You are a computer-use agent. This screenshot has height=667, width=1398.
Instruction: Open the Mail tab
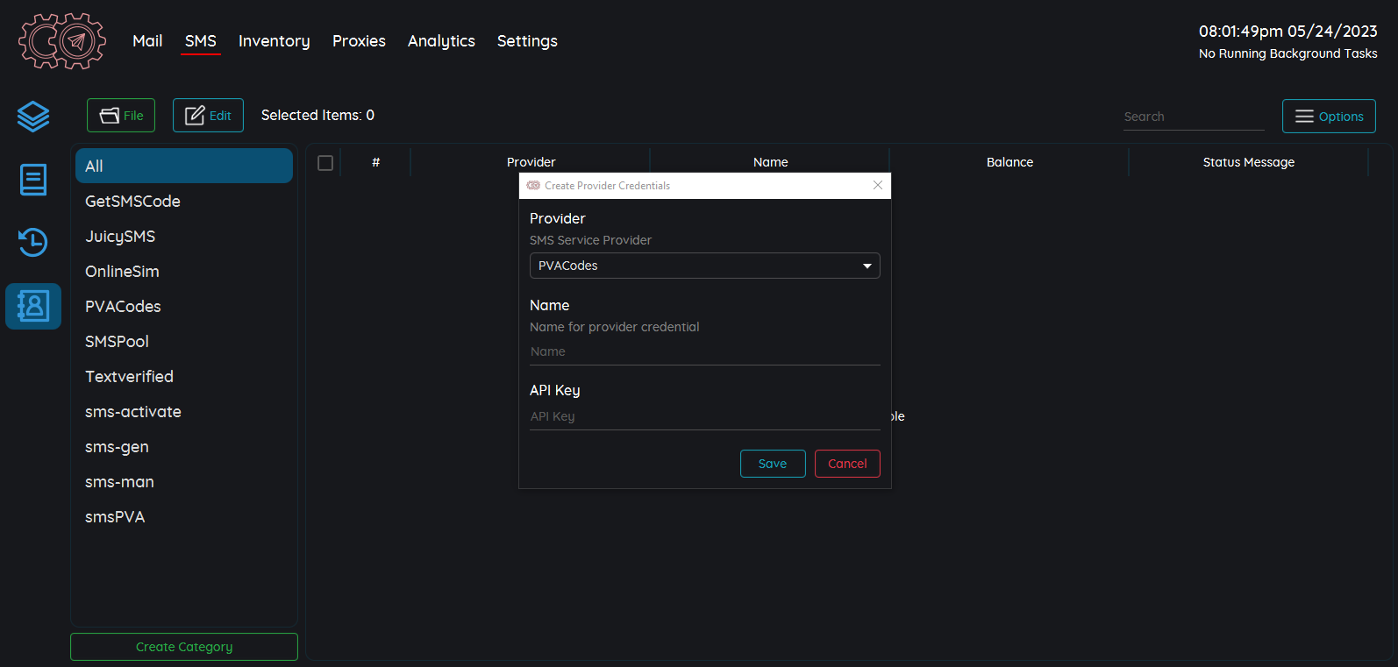point(147,41)
